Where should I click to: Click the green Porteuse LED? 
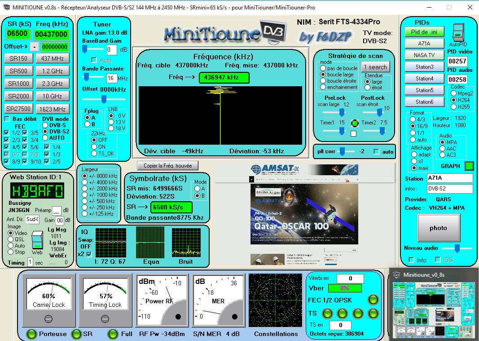(x=32, y=334)
